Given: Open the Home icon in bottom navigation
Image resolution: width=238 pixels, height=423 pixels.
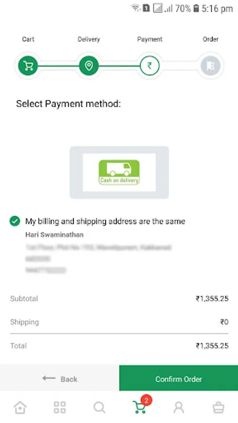Looking at the screenshot, I should click(x=20, y=407).
